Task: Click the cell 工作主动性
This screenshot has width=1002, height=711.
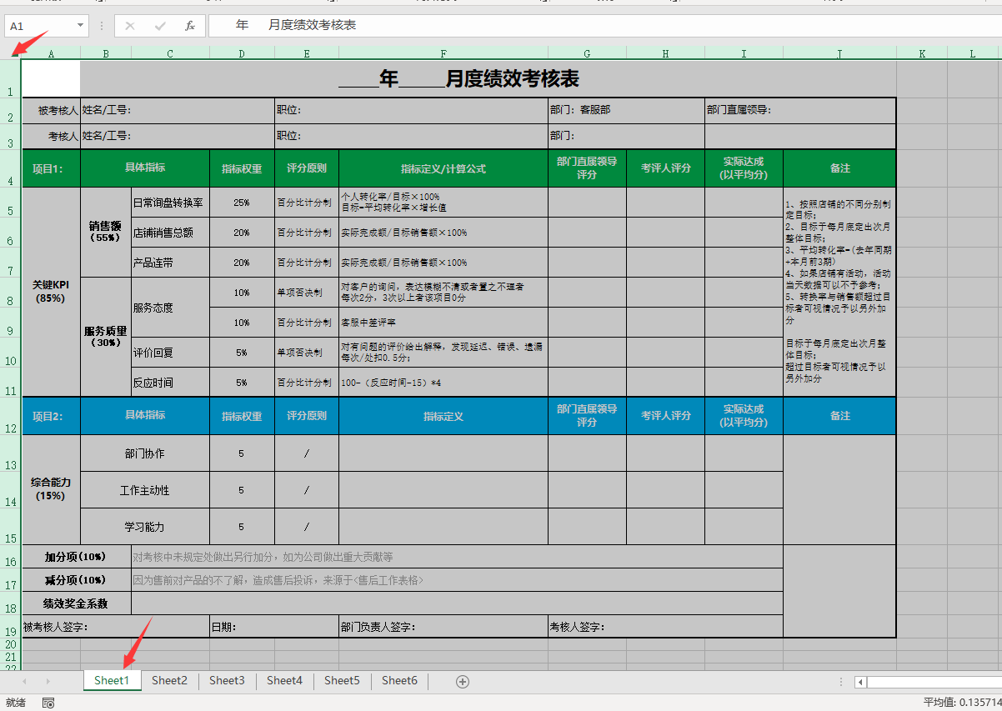Action: (x=145, y=490)
